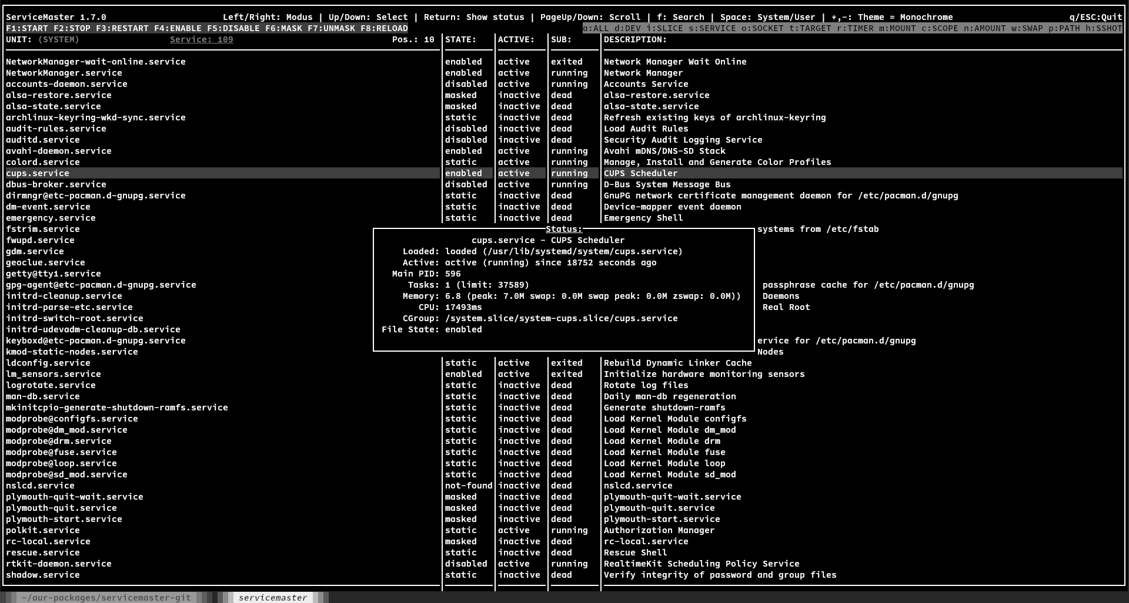Click the (SYSTEM) unit mode label
The width and height of the screenshot is (1129, 603).
click(x=59, y=39)
